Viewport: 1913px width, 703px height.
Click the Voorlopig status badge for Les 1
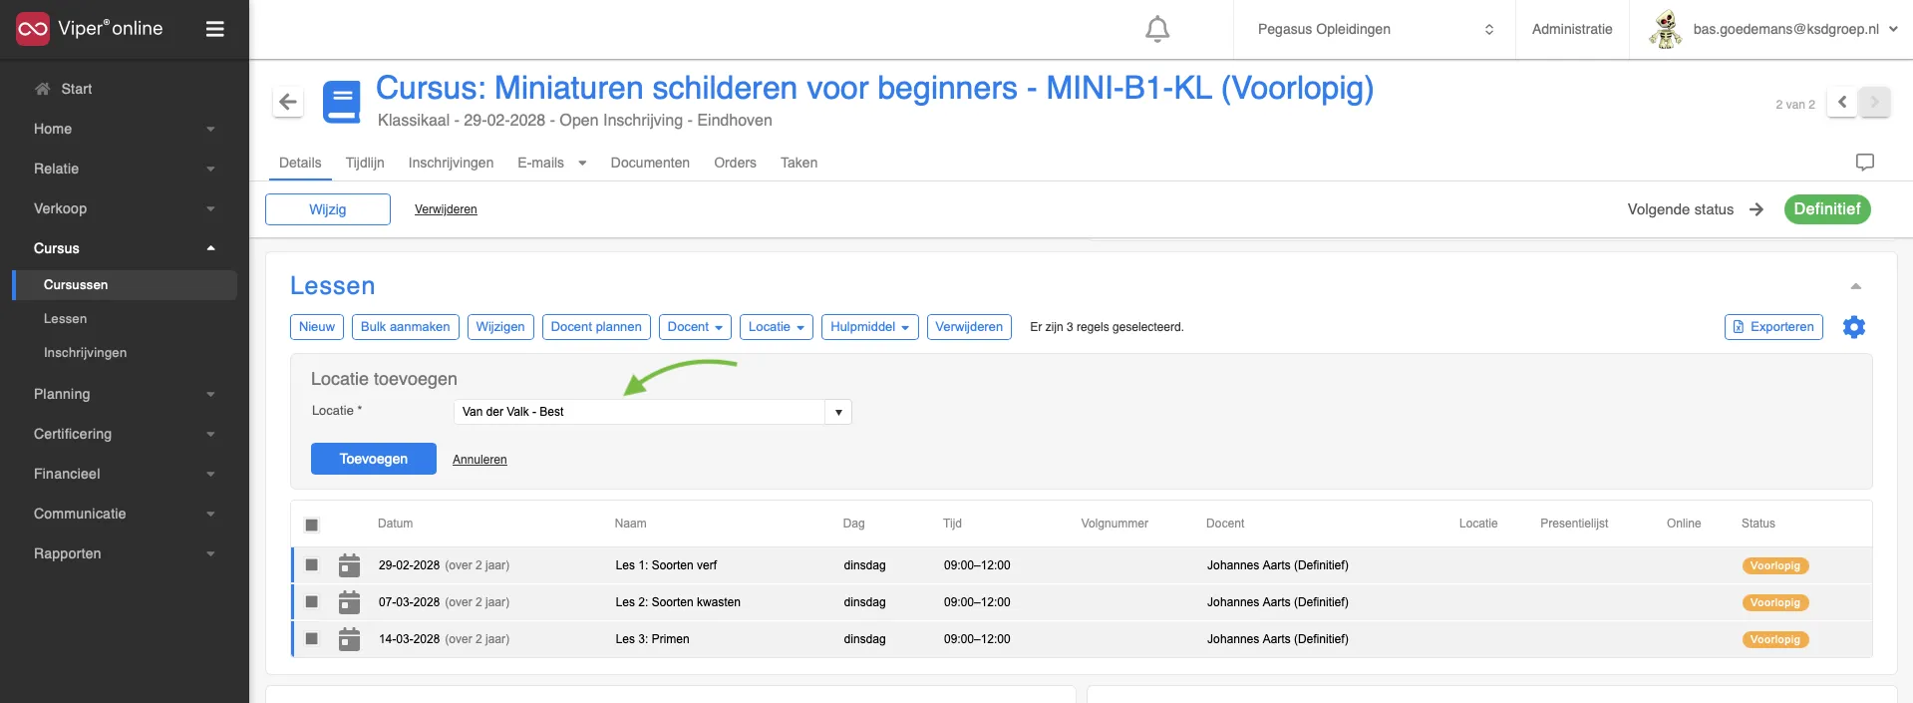click(1774, 565)
